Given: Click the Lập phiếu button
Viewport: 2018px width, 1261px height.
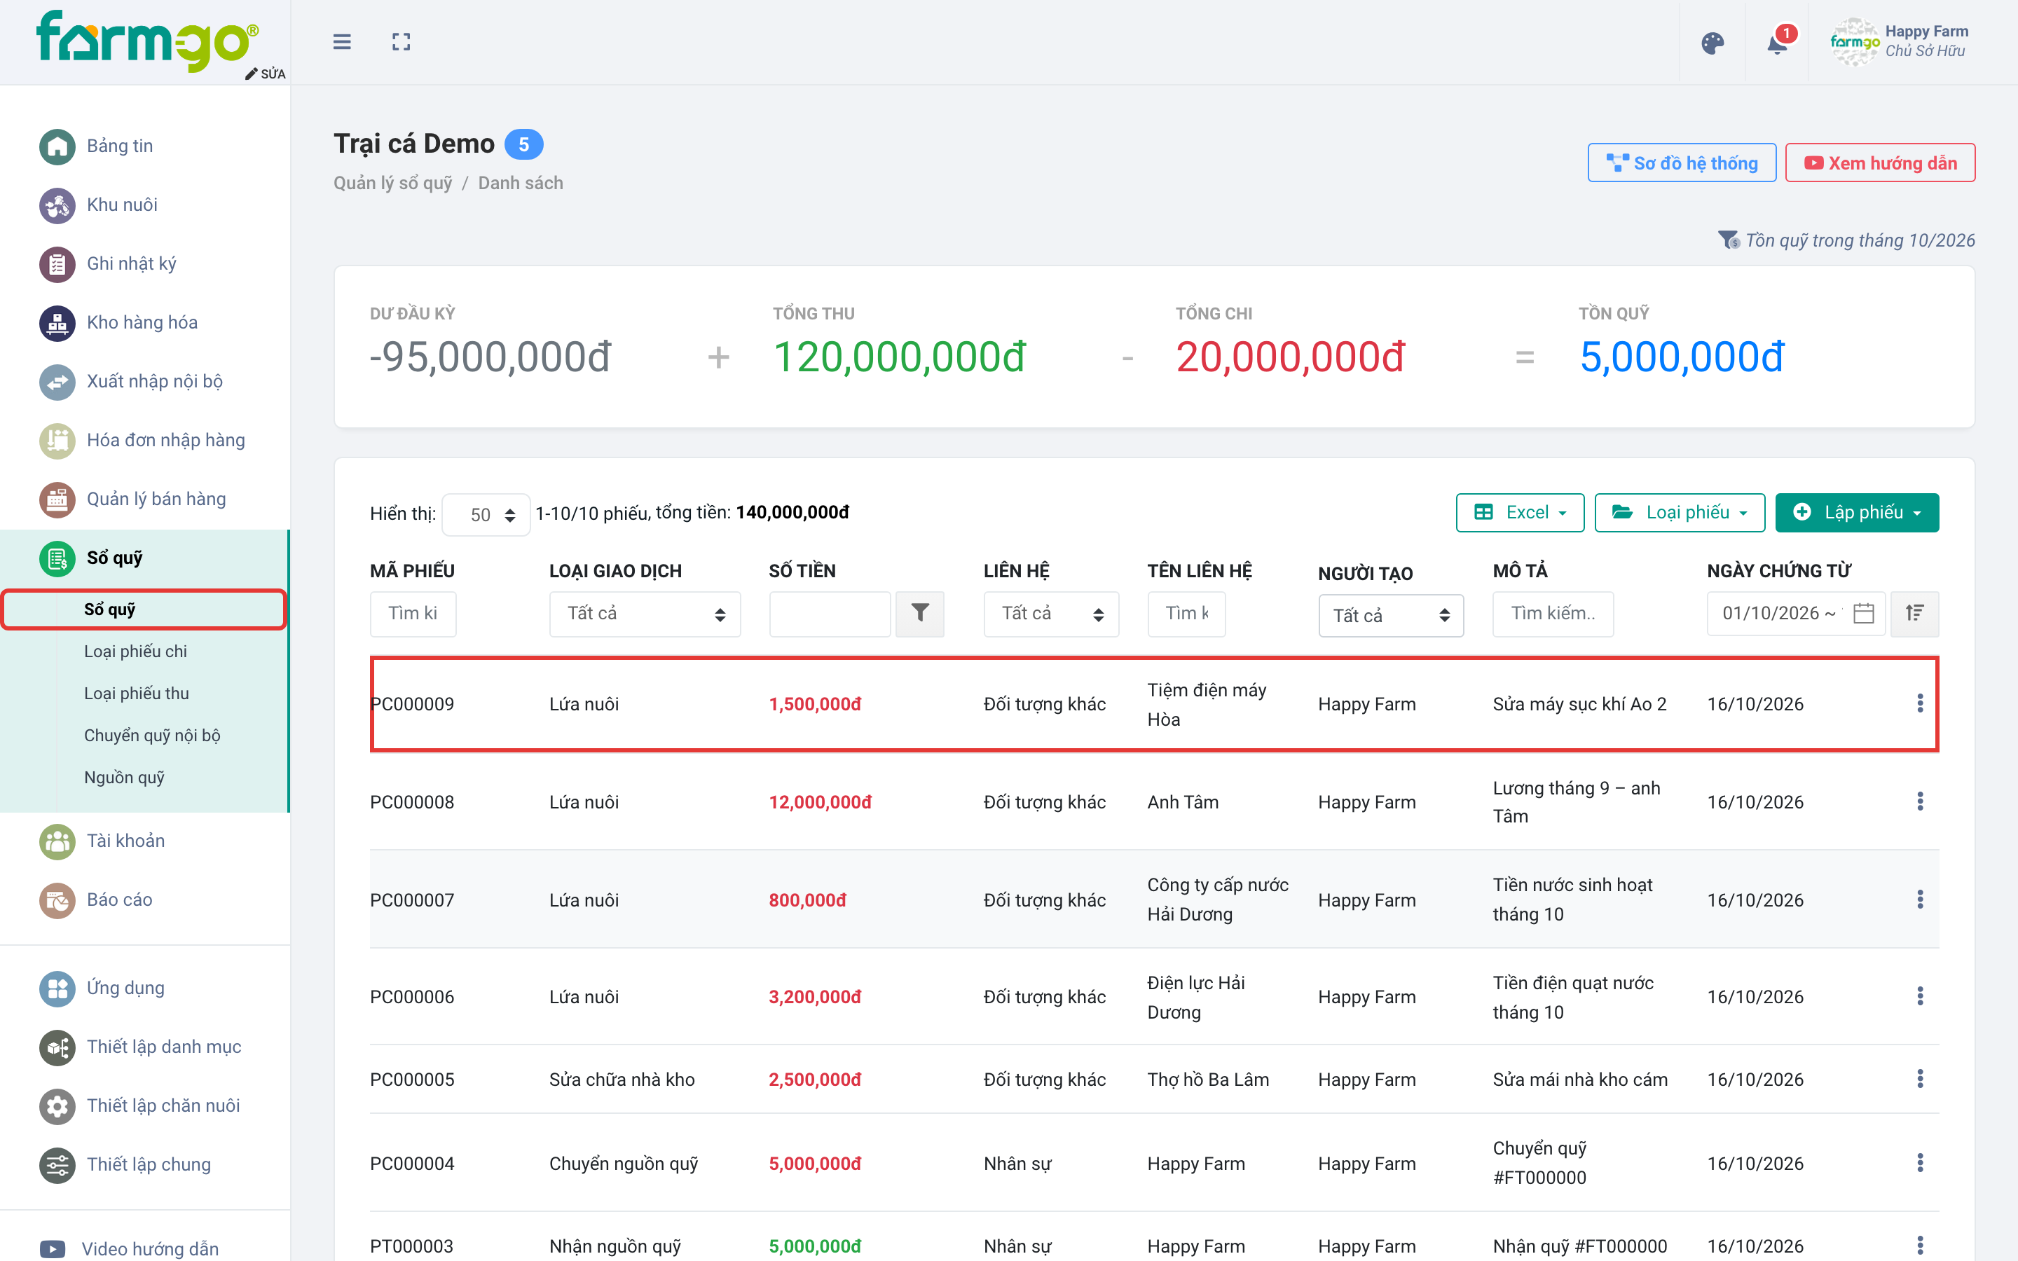Looking at the screenshot, I should click(1857, 512).
